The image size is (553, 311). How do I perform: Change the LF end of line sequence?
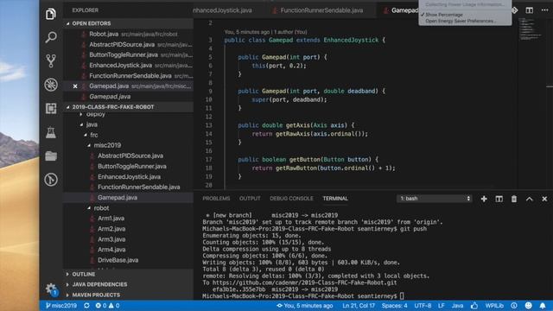click(x=442, y=306)
